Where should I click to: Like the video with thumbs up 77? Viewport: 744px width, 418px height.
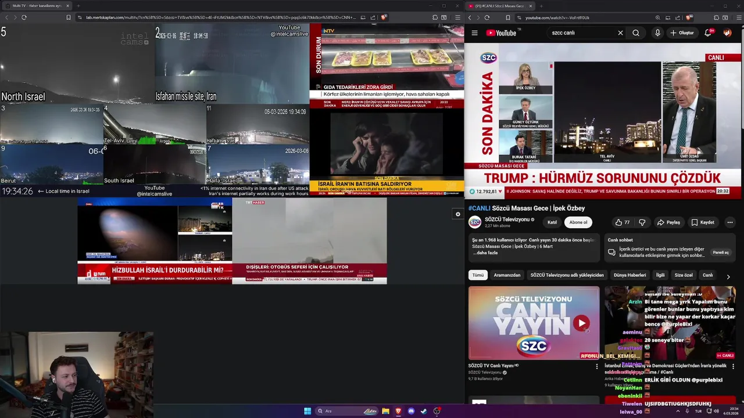click(x=623, y=222)
